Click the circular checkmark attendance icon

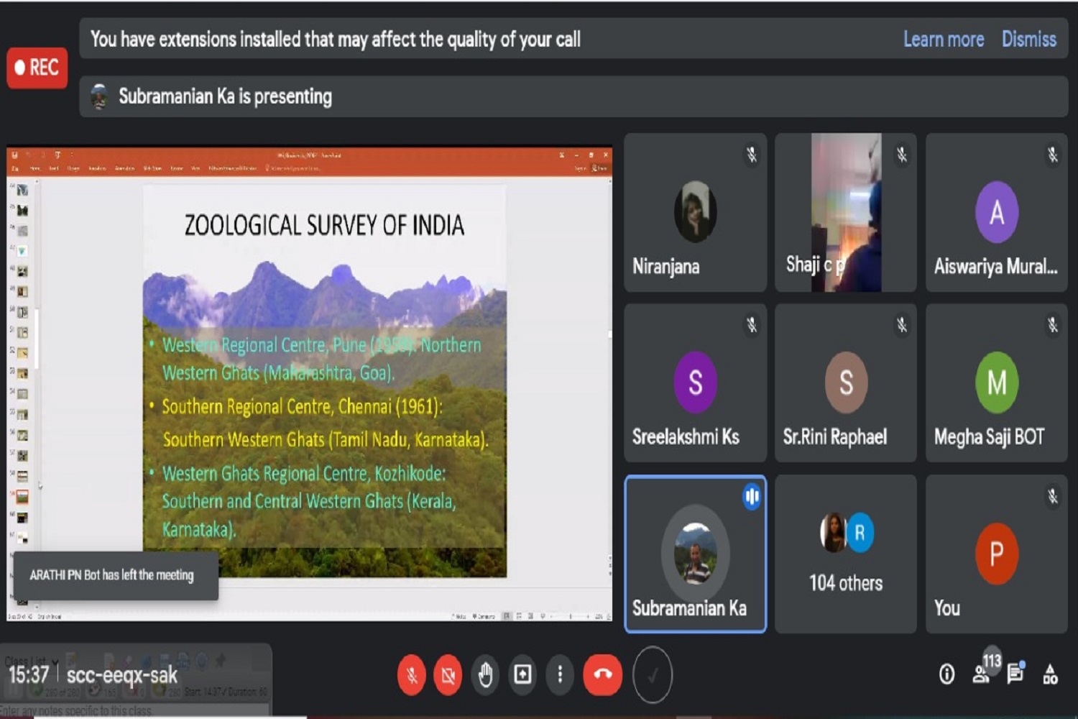(653, 675)
